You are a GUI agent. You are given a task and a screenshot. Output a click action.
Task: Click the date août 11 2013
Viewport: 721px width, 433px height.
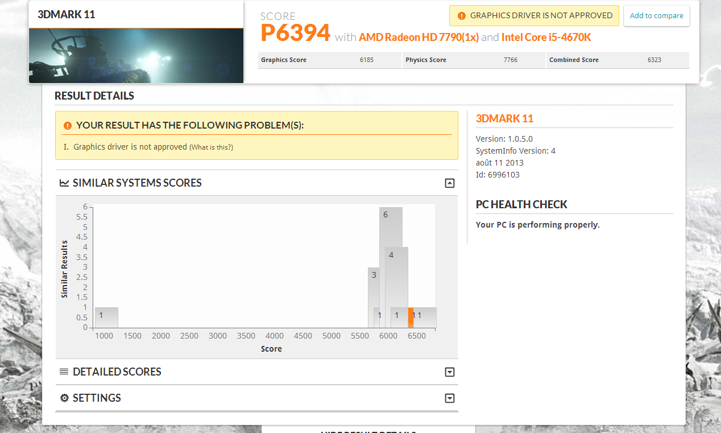500,163
